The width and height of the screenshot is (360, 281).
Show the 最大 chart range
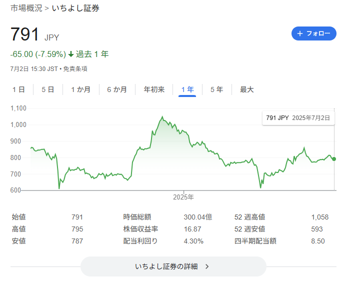coord(246,89)
